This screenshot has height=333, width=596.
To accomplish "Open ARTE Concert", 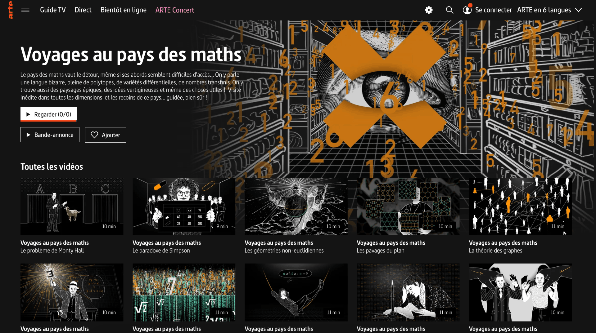I will pyautogui.click(x=175, y=10).
